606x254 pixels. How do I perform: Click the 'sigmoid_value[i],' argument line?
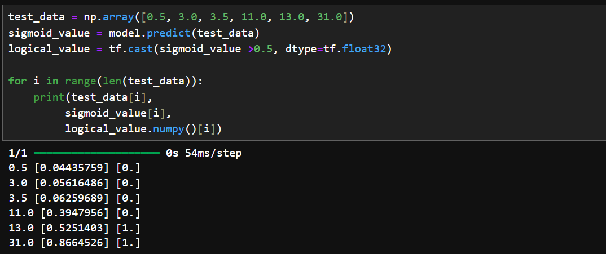118,114
